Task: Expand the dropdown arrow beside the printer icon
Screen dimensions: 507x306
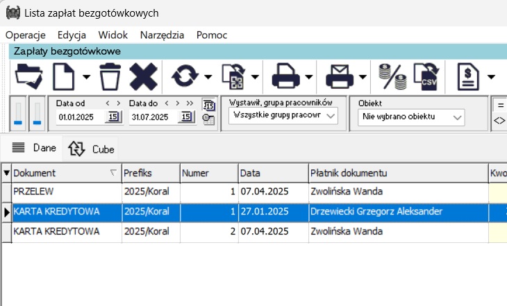Action: click(x=308, y=76)
